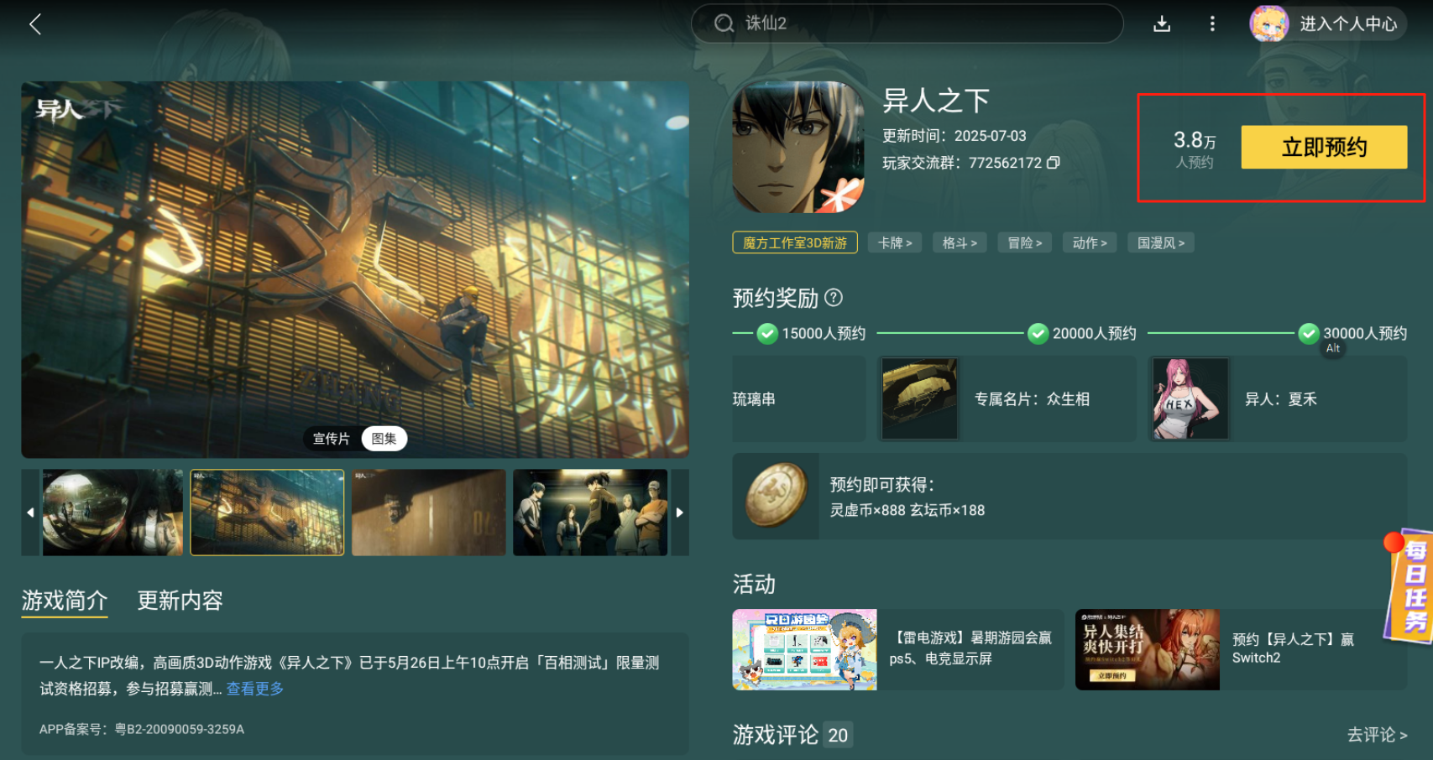Select the 游戏简介 tab
Viewport: 1433px width, 760px height.
pyautogui.click(x=65, y=601)
